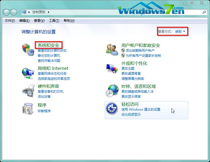Click the 系统和安全 heading link
Image resolution: width=210 pixels, height=162 pixels.
point(48,45)
